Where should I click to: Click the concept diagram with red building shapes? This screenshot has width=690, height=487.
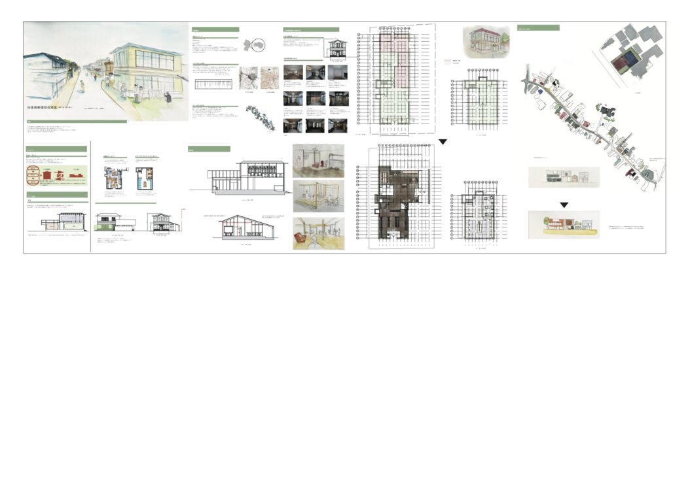click(x=56, y=176)
